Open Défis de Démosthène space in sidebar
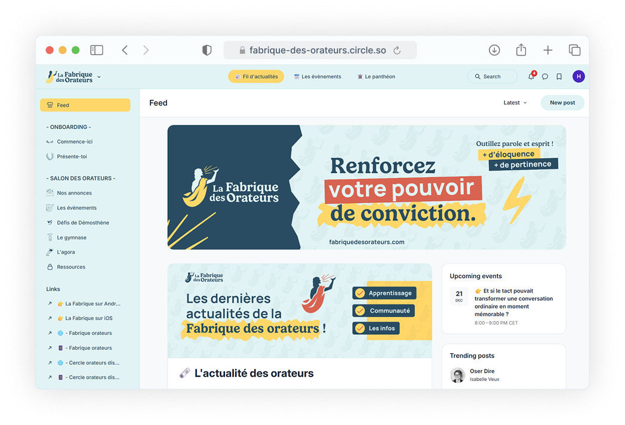Viewport: 625px width, 425px height. pyautogui.click(x=82, y=223)
